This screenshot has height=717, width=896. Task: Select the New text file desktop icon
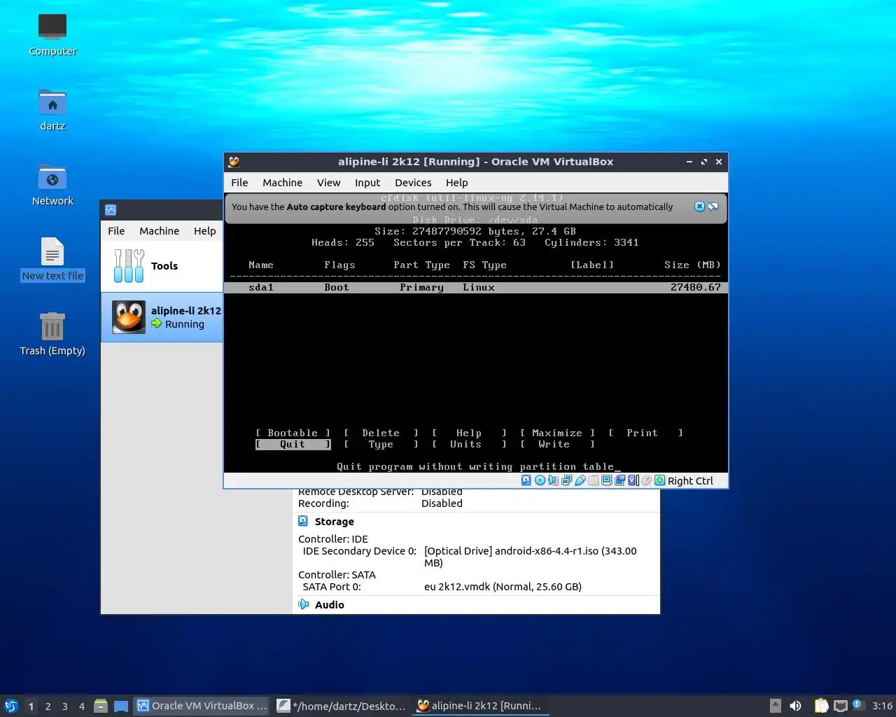(x=52, y=260)
